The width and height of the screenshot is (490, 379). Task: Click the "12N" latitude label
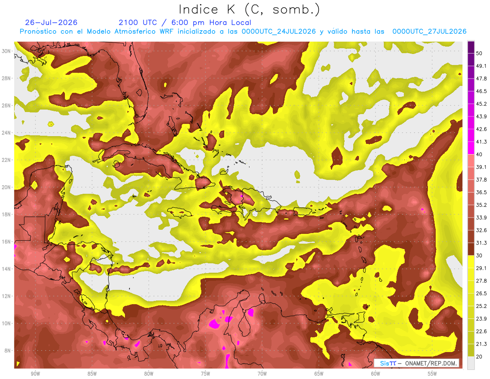click(7, 296)
